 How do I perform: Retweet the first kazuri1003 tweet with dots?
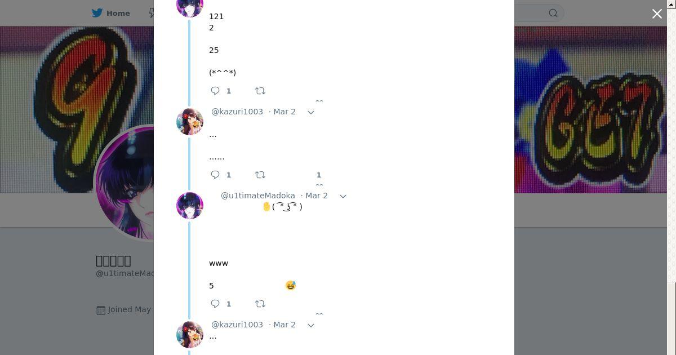coord(260,175)
